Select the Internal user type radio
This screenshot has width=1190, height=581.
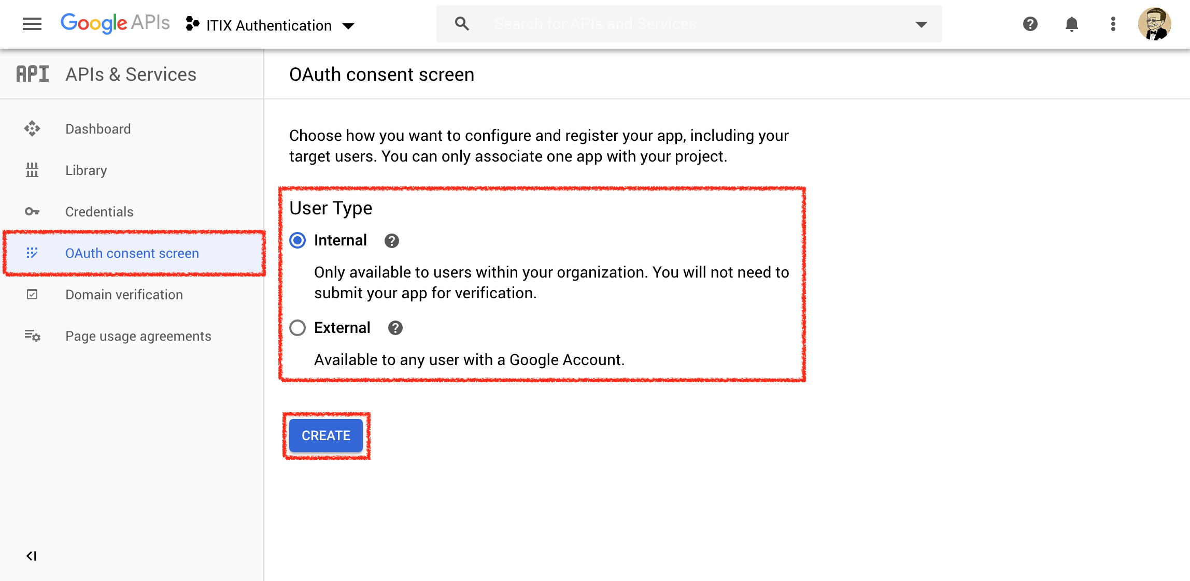[x=297, y=240]
